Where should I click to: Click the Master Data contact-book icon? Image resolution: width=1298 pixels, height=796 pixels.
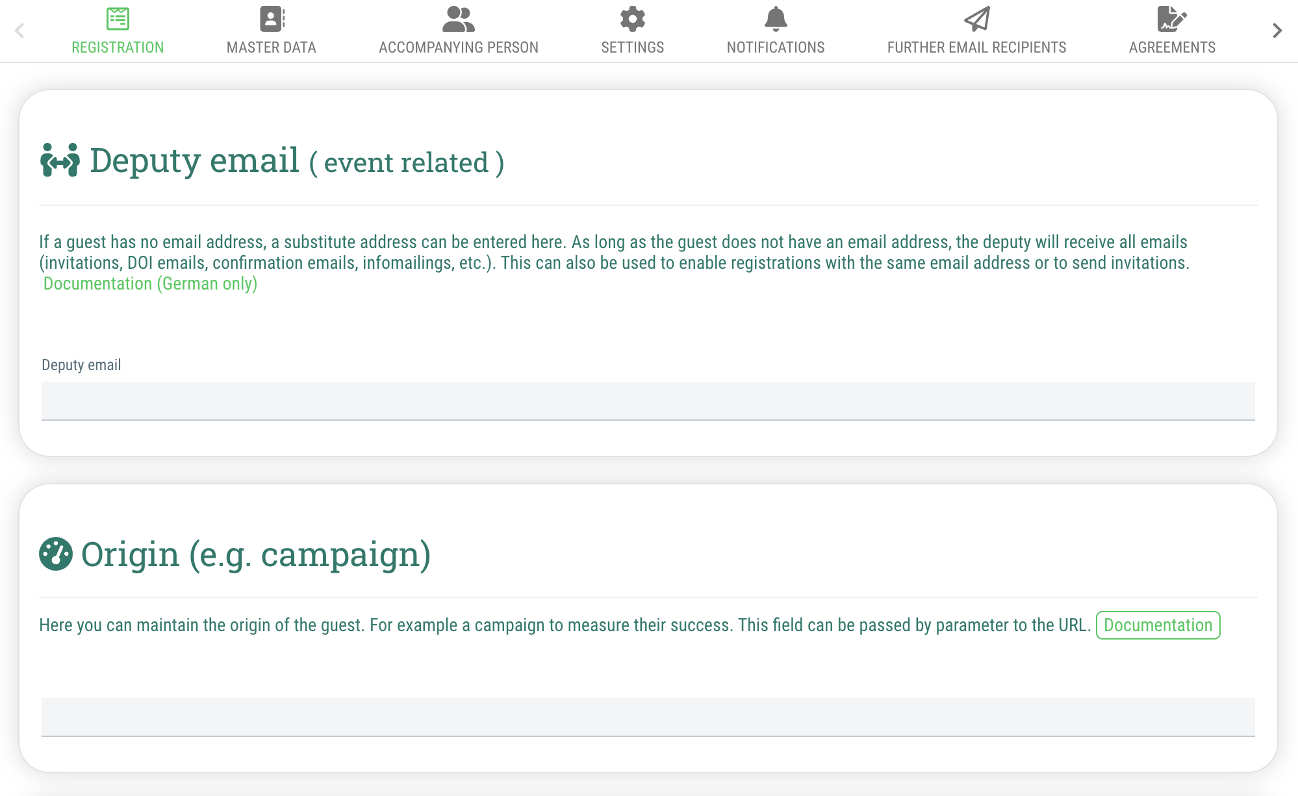tap(272, 19)
